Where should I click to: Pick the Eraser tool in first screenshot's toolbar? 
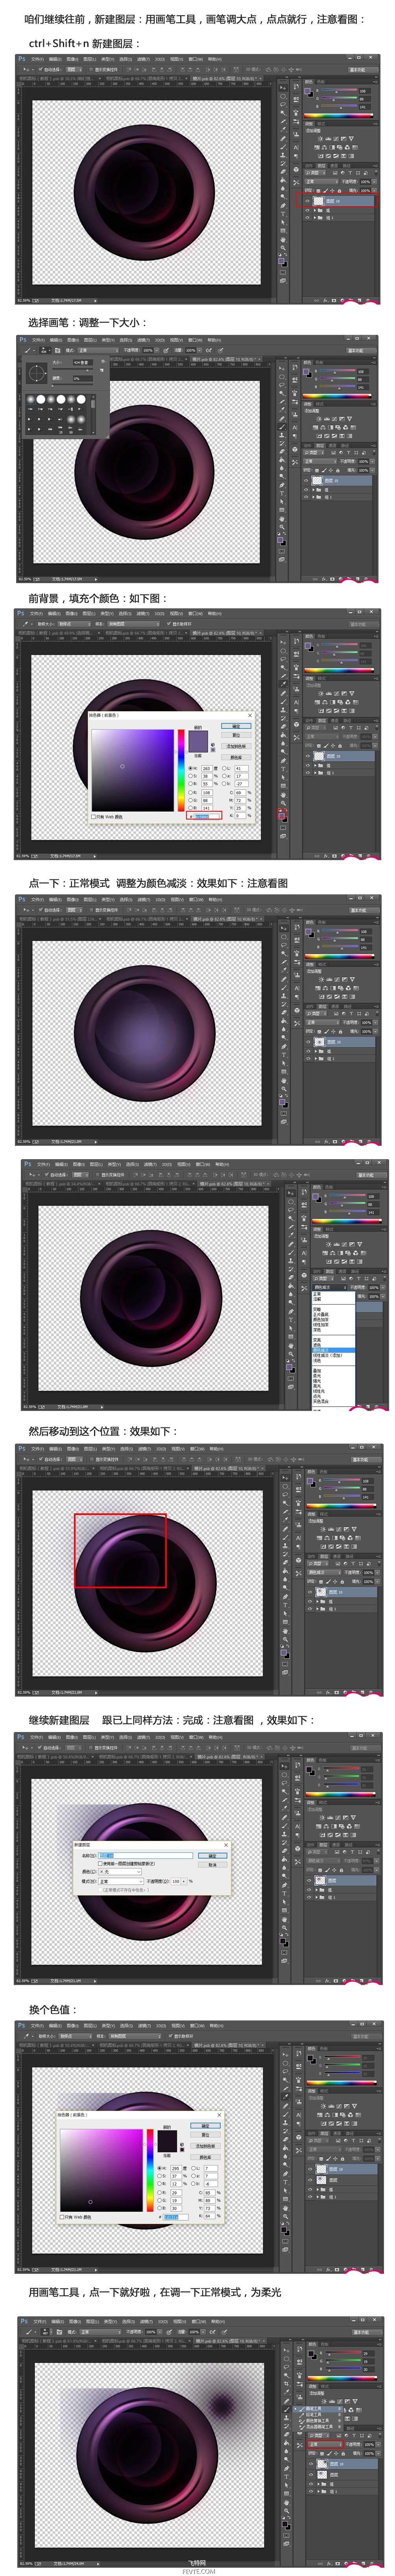pyautogui.click(x=283, y=172)
